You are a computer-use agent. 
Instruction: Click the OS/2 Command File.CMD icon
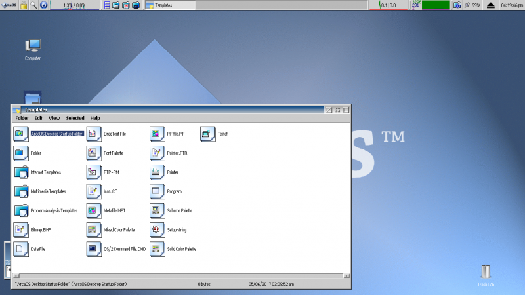point(93,249)
